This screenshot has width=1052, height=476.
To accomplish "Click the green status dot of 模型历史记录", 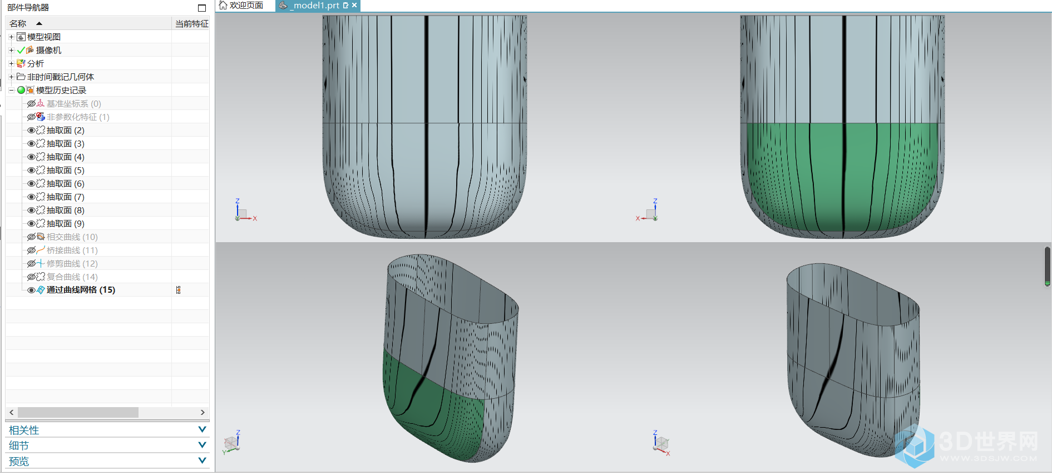I will [21, 90].
